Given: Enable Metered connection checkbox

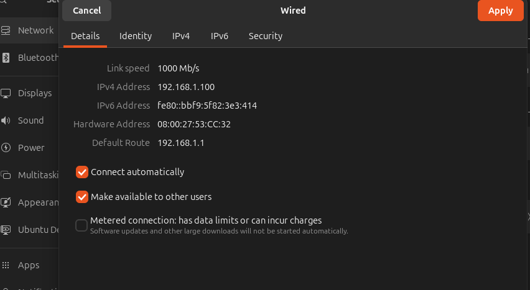Looking at the screenshot, I should [81, 225].
